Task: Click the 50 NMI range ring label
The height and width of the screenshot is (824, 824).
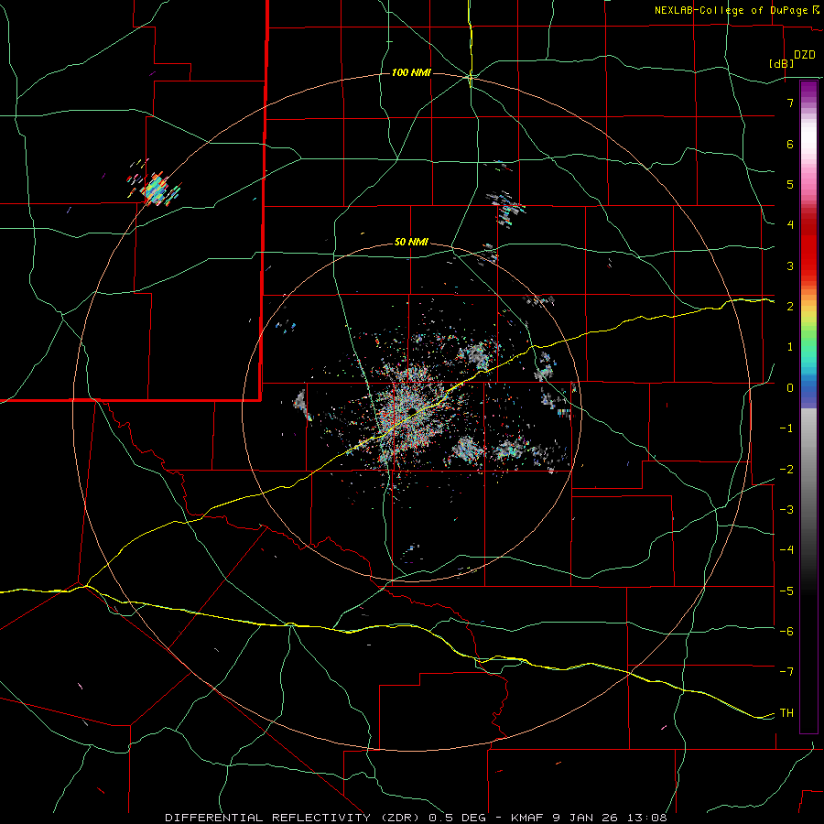Action: [411, 242]
